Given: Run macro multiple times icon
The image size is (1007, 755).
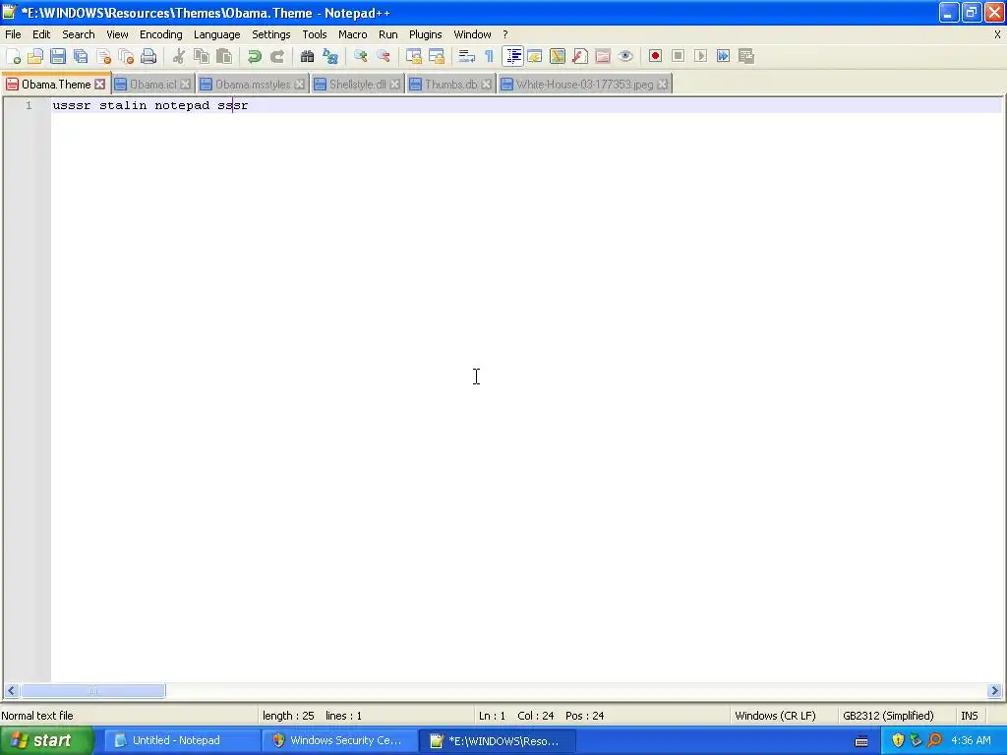Looking at the screenshot, I should tap(723, 56).
